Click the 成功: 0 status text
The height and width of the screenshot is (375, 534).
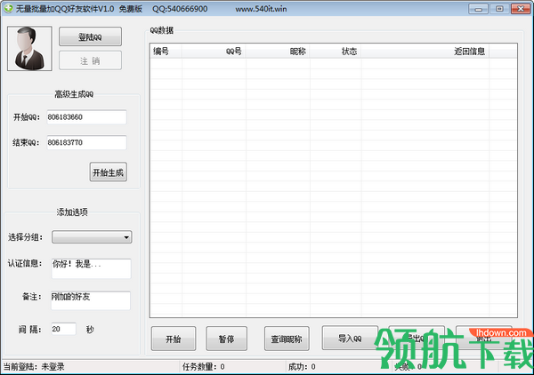point(302,366)
